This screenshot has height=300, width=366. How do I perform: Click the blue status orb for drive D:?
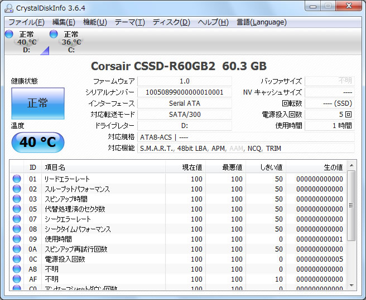pyautogui.click(x=9, y=34)
